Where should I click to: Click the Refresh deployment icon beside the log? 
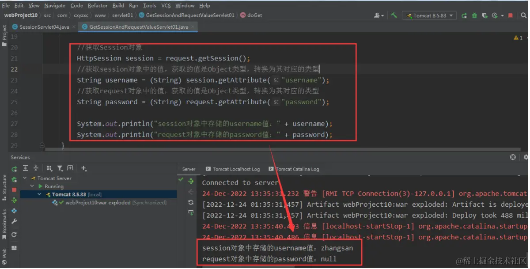coord(191,202)
